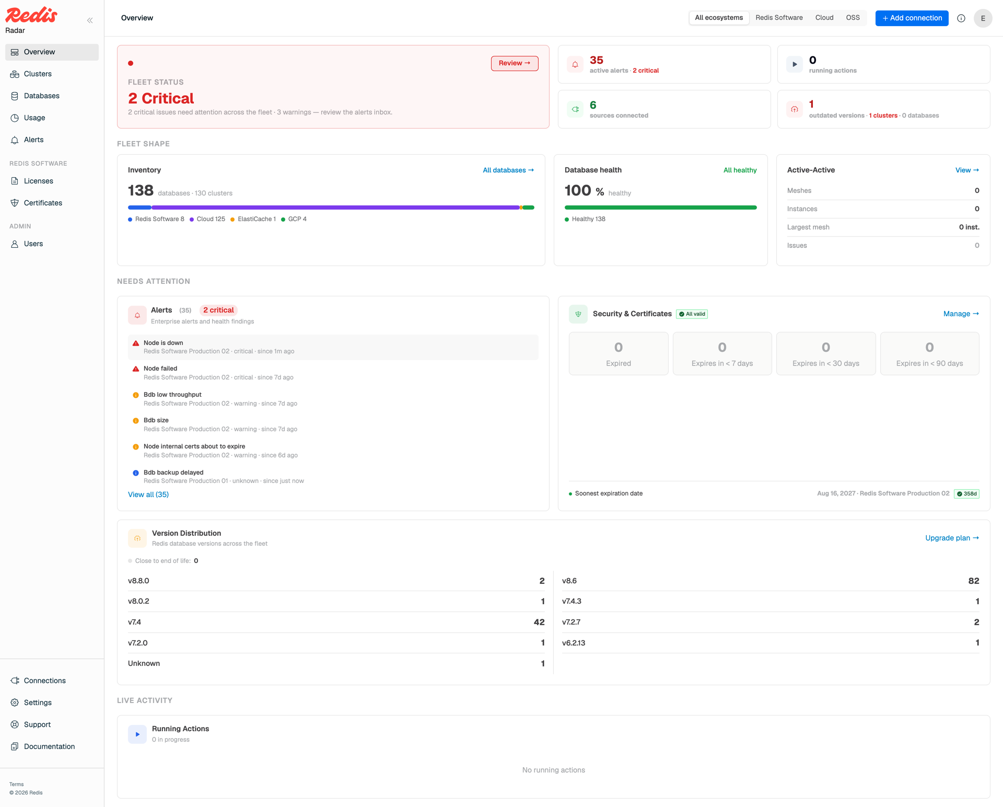Click the Documentation book icon
The height and width of the screenshot is (807, 1003).
[x=15, y=746]
